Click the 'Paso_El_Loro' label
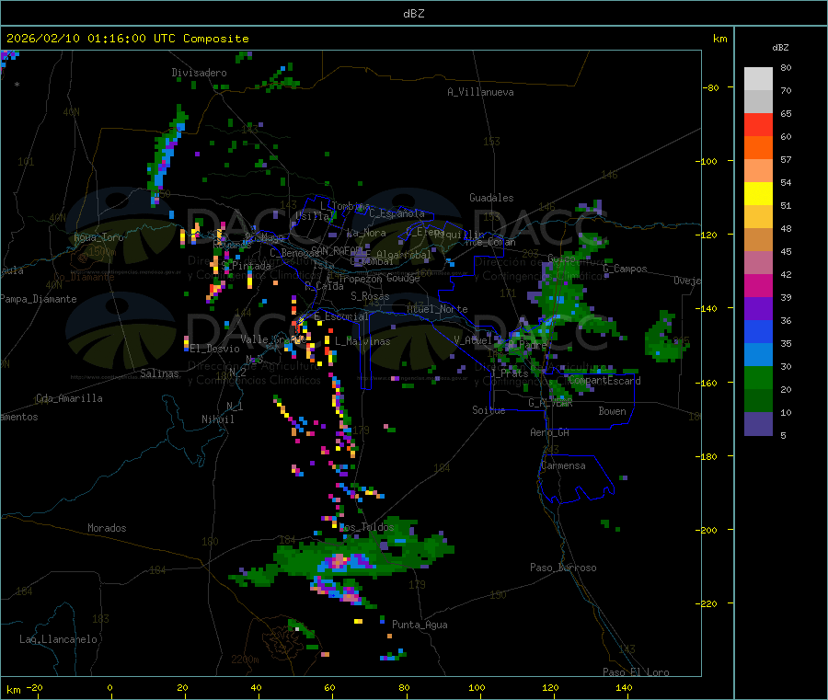The height and width of the screenshot is (700, 828). coord(636,672)
